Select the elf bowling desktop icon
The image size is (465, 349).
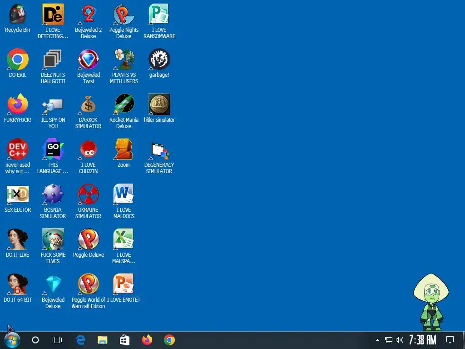pos(53,239)
